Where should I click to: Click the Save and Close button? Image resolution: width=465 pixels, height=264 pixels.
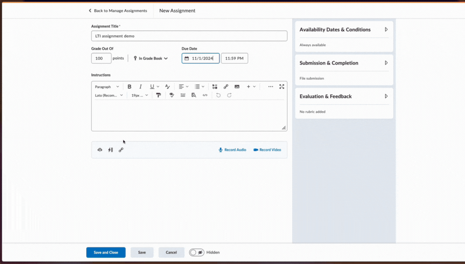[106, 252]
